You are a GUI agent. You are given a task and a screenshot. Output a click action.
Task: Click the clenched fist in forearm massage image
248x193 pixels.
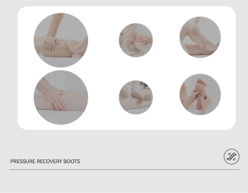coord(146,97)
